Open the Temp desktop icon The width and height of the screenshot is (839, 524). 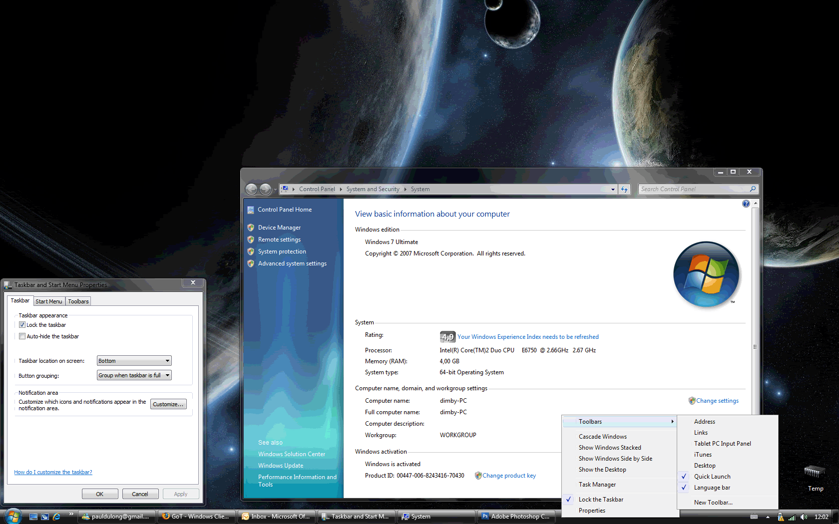(815, 478)
